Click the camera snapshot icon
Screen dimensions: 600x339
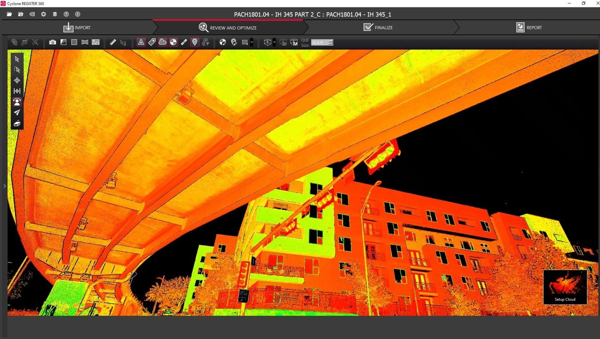coord(52,42)
